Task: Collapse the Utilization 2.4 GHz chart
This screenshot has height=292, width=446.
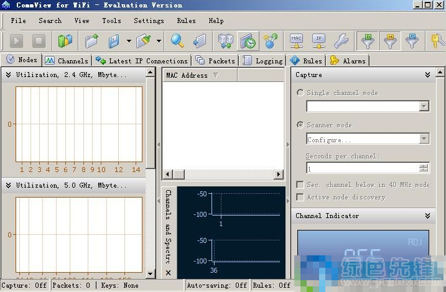Action: coord(9,75)
